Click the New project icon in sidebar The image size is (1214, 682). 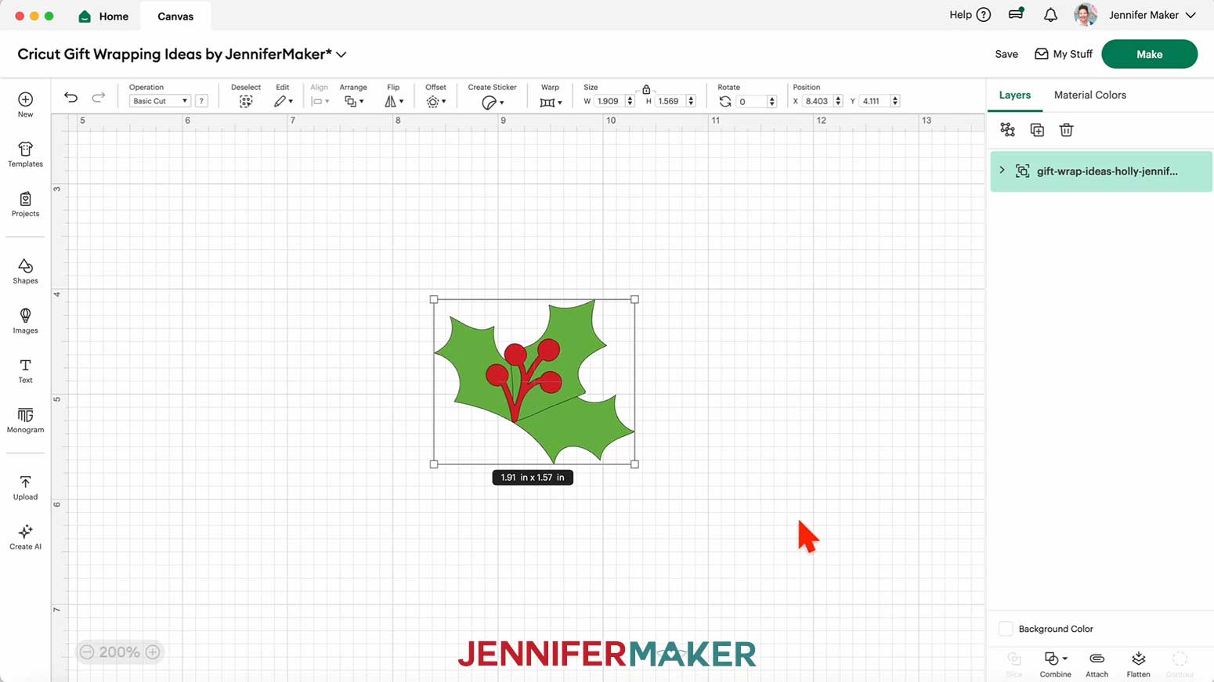point(25,104)
